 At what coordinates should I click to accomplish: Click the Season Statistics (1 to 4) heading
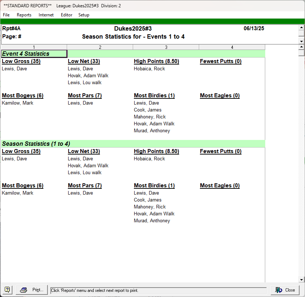click(x=36, y=144)
